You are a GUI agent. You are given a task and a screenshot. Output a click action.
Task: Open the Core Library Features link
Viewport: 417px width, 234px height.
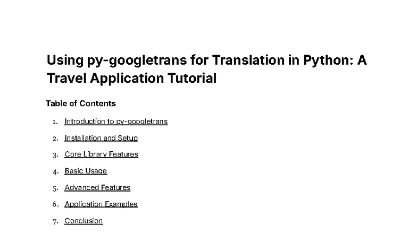(101, 154)
